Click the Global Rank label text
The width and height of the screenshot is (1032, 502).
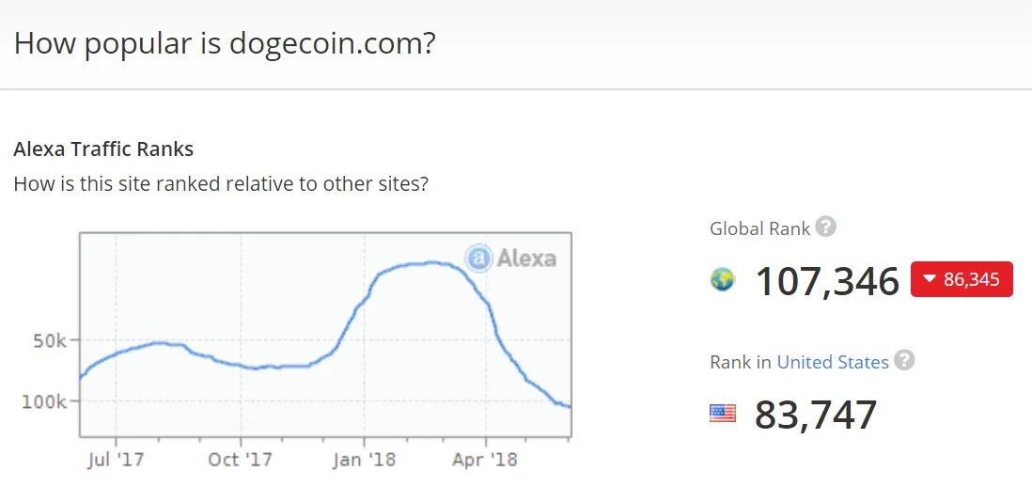pos(760,228)
